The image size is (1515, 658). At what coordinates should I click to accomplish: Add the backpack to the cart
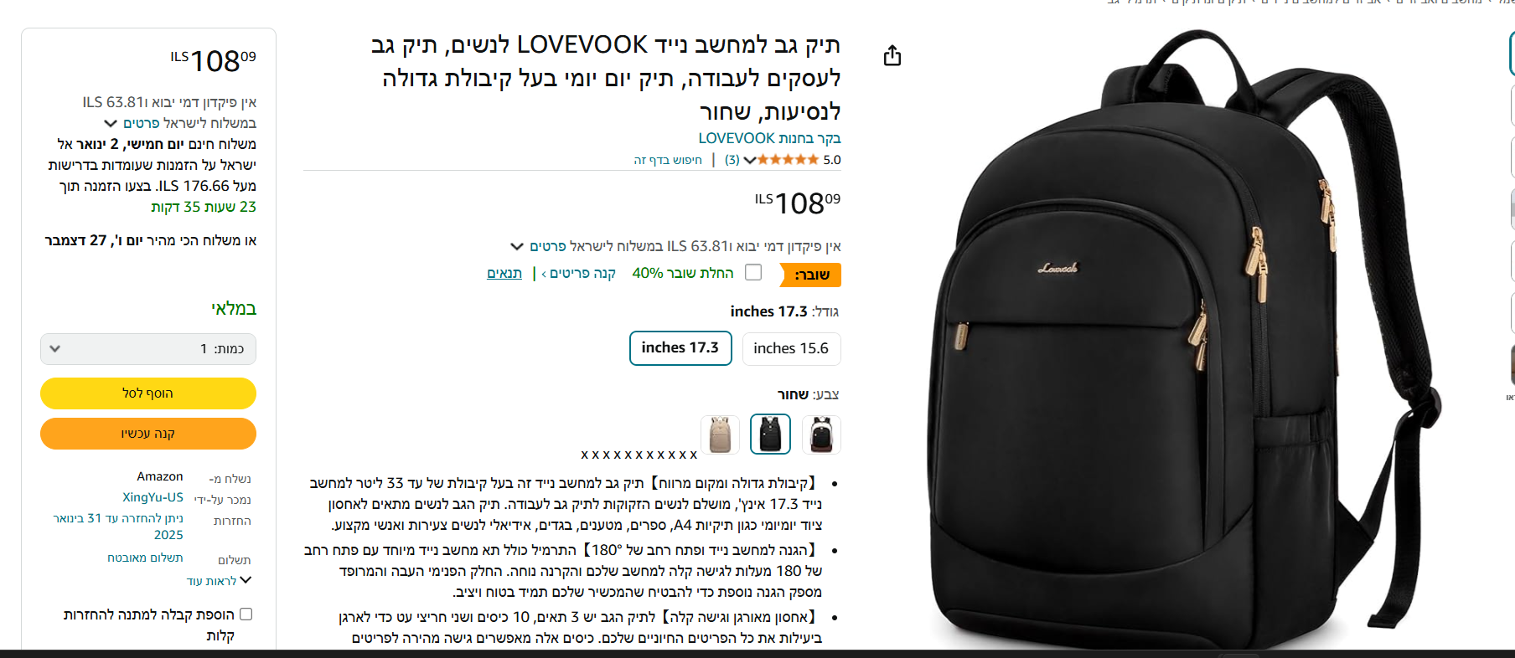(148, 393)
